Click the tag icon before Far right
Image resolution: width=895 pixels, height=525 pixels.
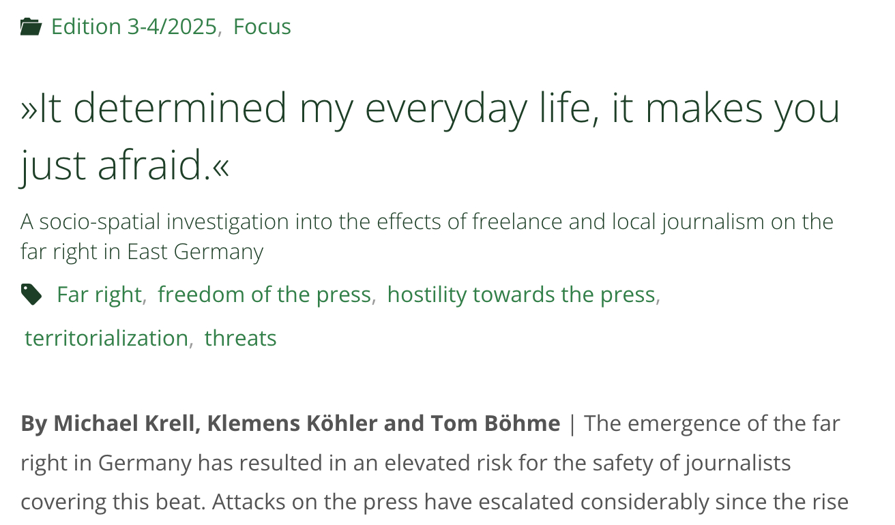click(31, 295)
